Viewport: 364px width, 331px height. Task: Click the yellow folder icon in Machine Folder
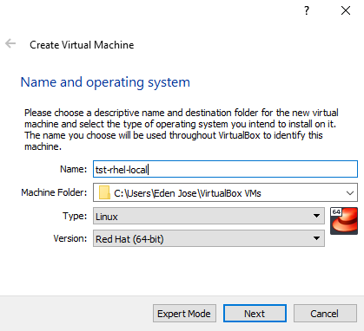104,192
